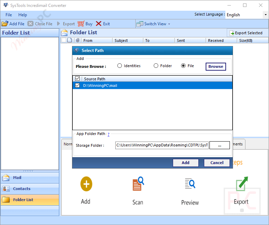
Task: Click the Select Path dialog logo icon
Action: (x=77, y=50)
